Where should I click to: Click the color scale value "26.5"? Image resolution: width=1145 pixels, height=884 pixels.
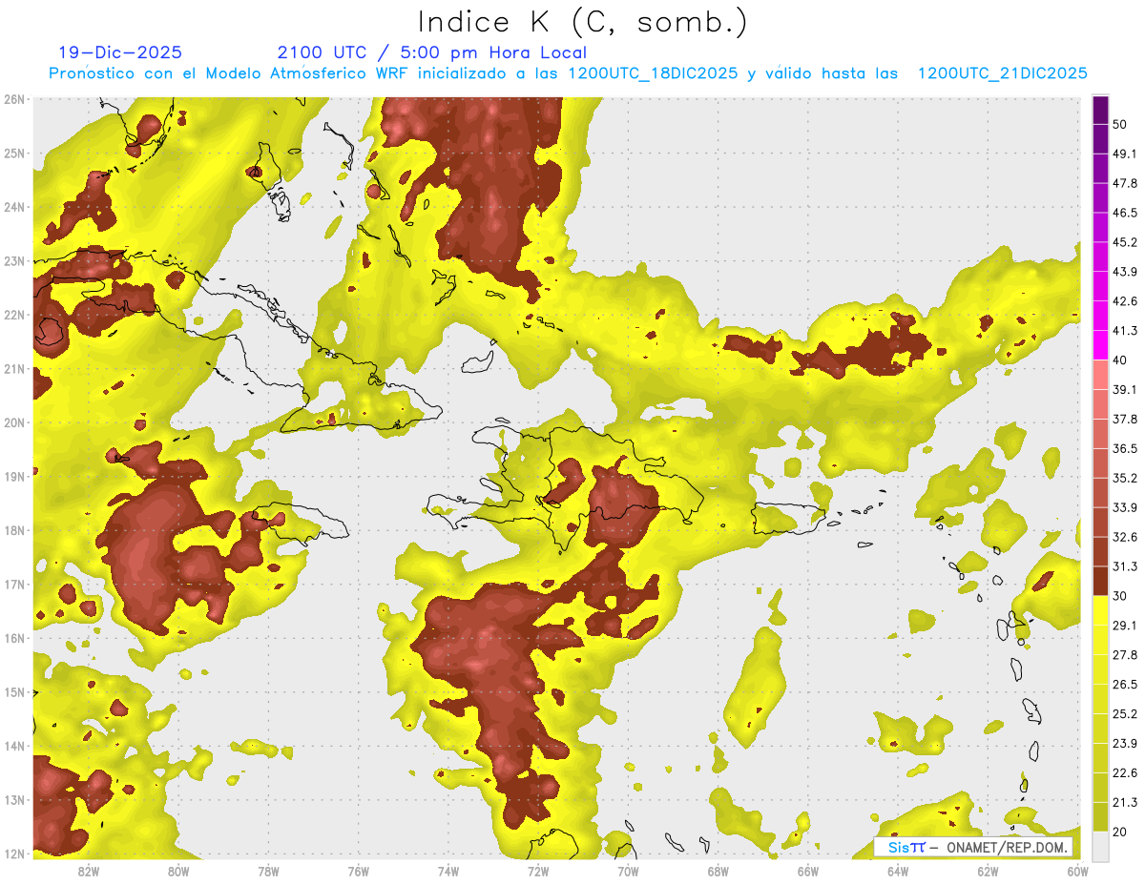click(1125, 685)
